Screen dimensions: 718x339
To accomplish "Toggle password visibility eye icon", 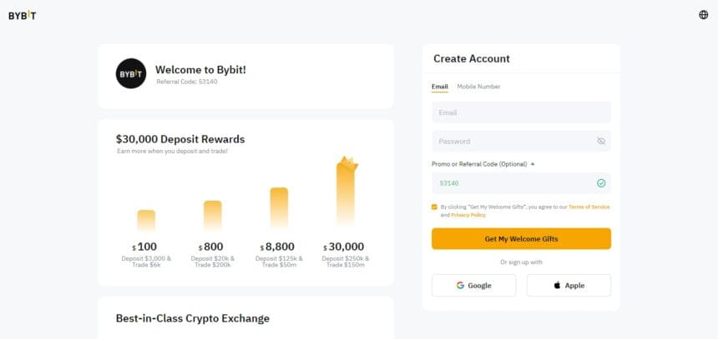I will (x=601, y=141).
